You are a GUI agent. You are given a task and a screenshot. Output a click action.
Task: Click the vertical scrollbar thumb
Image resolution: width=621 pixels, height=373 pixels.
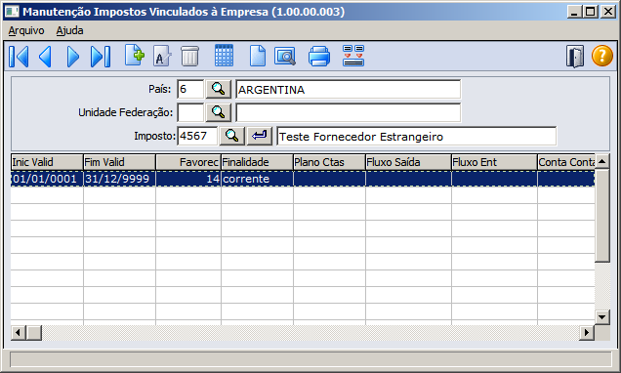tap(602, 216)
